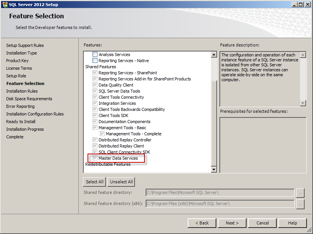Click the features list scroll-down arrow

point(214,169)
